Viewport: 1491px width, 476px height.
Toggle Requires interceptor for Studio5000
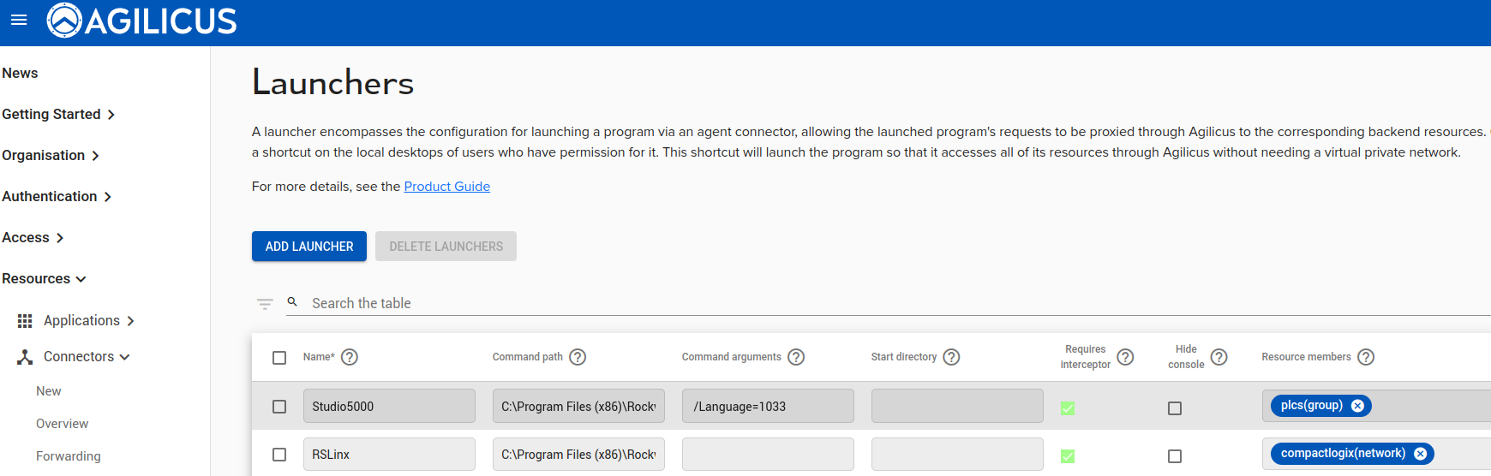click(x=1068, y=408)
